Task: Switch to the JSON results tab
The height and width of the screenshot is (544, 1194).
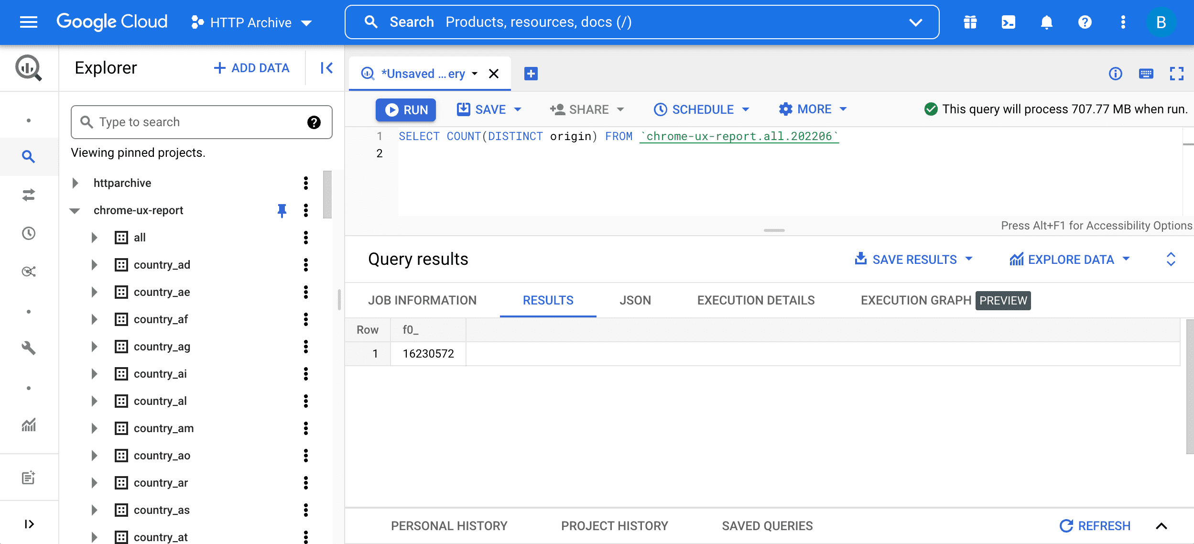Action: pyautogui.click(x=634, y=299)
